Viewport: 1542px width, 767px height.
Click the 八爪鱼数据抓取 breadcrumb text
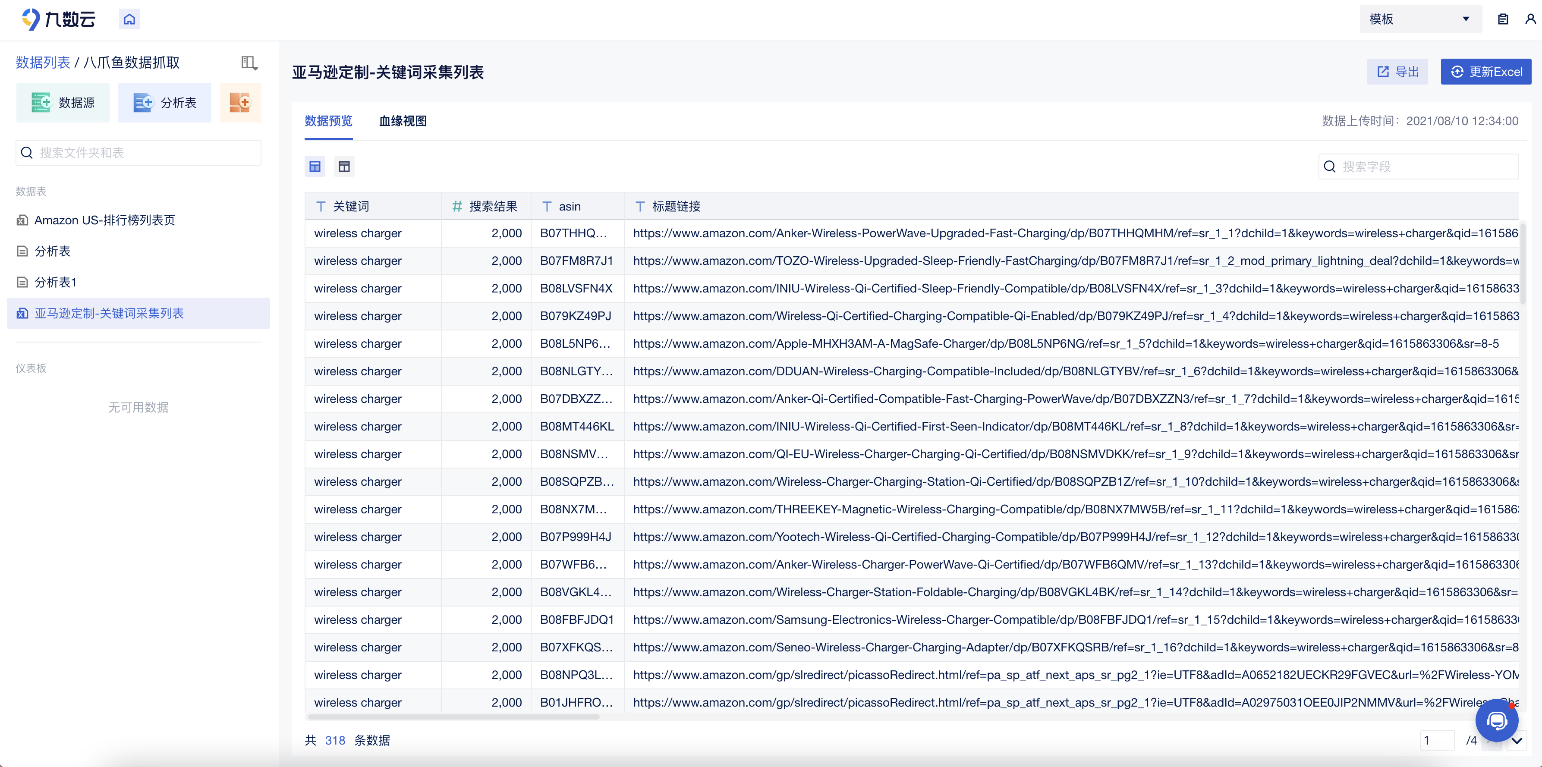(x=131, y=62)
